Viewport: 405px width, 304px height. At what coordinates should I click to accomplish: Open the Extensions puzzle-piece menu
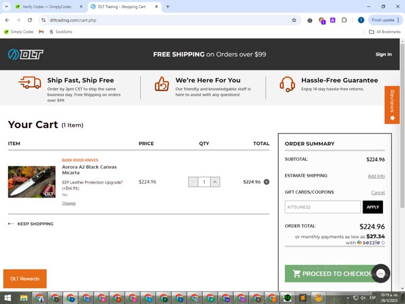pos(344,20)
